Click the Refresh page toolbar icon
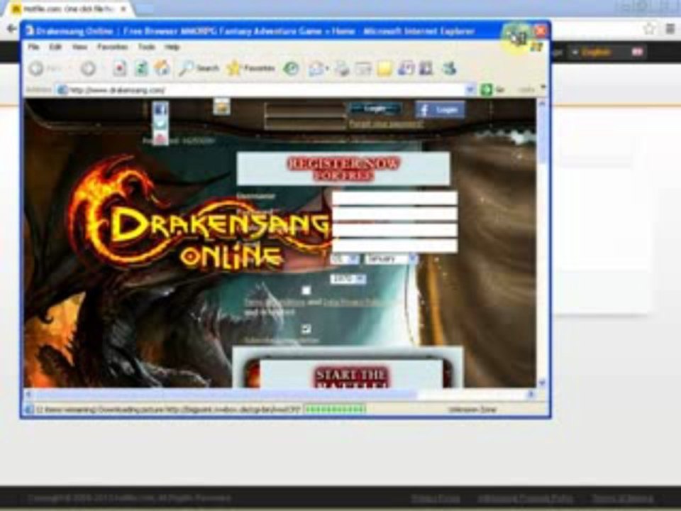The width and height of the screenshot is (681, 511). click(141, 68)
